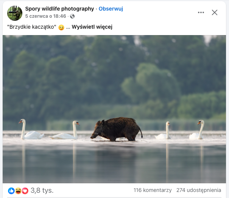Image resolution: width=229 pixels, height=198 pixels.
Task: Follow the page via Obserwuj
Action: click(111, 9)
